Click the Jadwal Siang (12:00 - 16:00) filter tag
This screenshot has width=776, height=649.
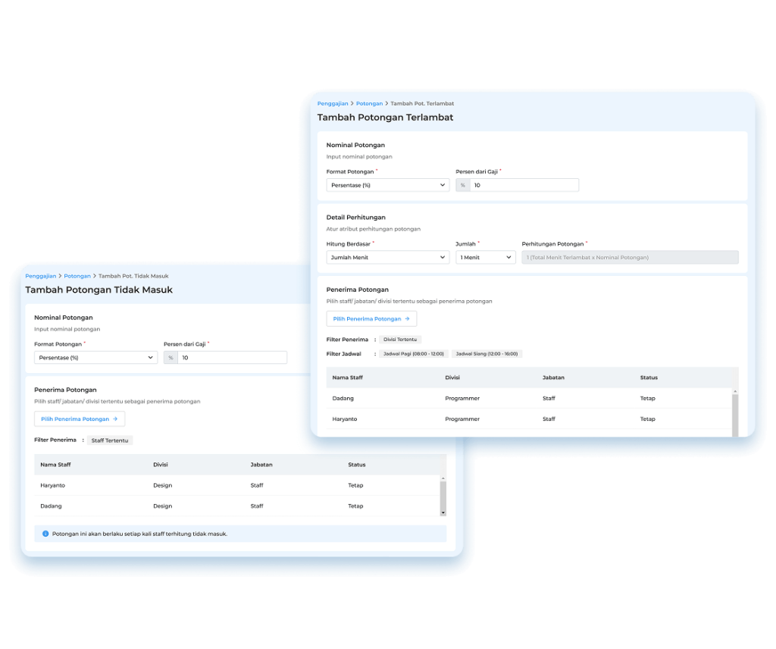tap(487, 354)
